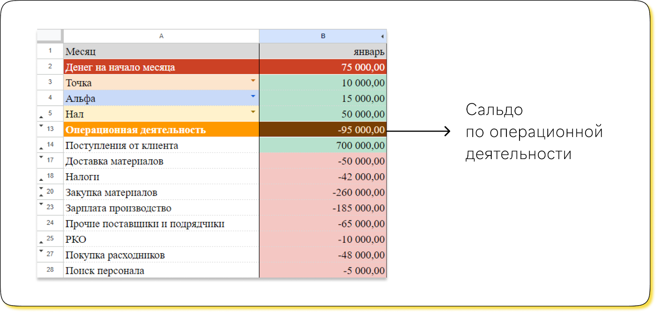Select the Операционная деятельность cell
Image resolution: width=656 pixels, height=312 pixels.
161,130
